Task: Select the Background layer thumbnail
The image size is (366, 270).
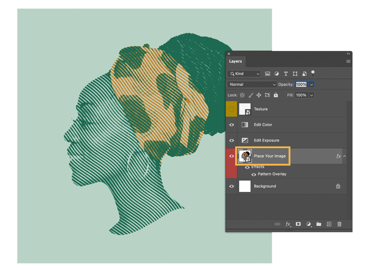Action: [245, 186]
